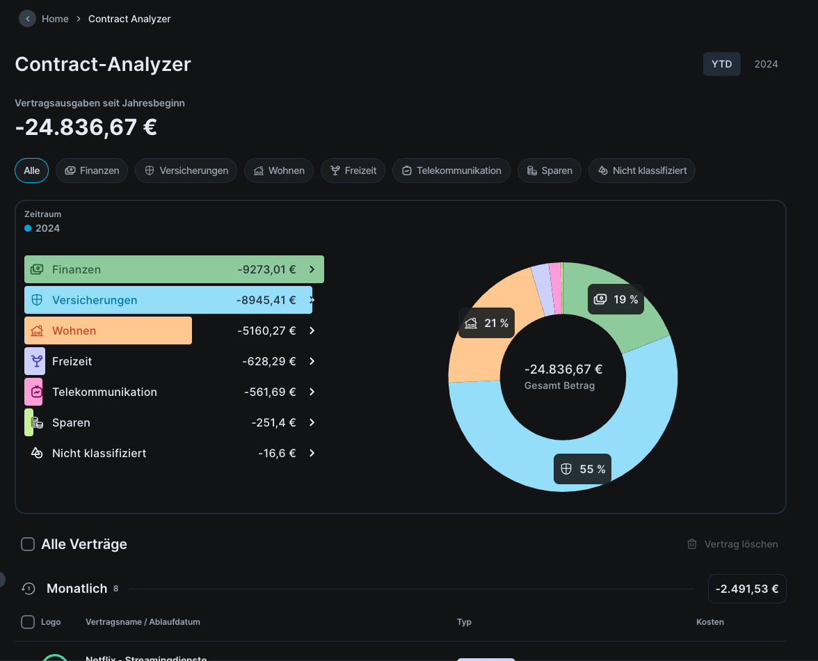
Task: Click the Wohnen house icon in list
Action: (38, 330)
